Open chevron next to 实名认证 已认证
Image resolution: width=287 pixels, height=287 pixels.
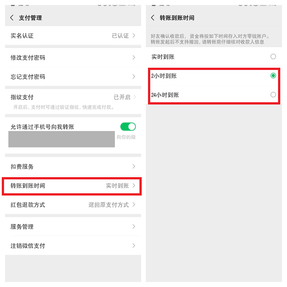[x=134, y=35]
